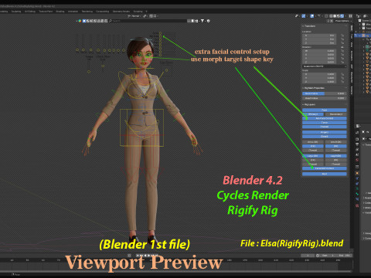Screen dimensions: 371x278
Task: Open the gizmo options dropdown arrow
Action: (x=307, y=16)
